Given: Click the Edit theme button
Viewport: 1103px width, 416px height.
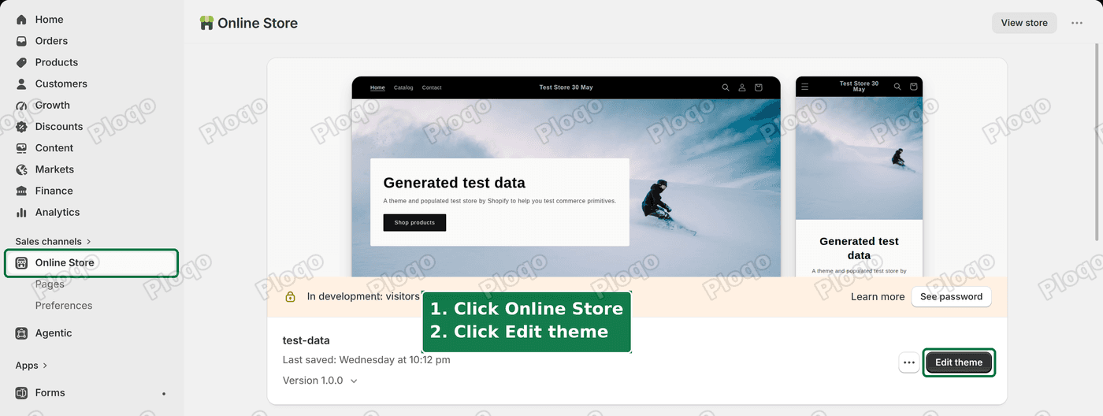Looking at the screenshot, I should (x=959, y=362).
